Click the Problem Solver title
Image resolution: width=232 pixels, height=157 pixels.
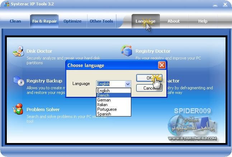tap(43, 109)
